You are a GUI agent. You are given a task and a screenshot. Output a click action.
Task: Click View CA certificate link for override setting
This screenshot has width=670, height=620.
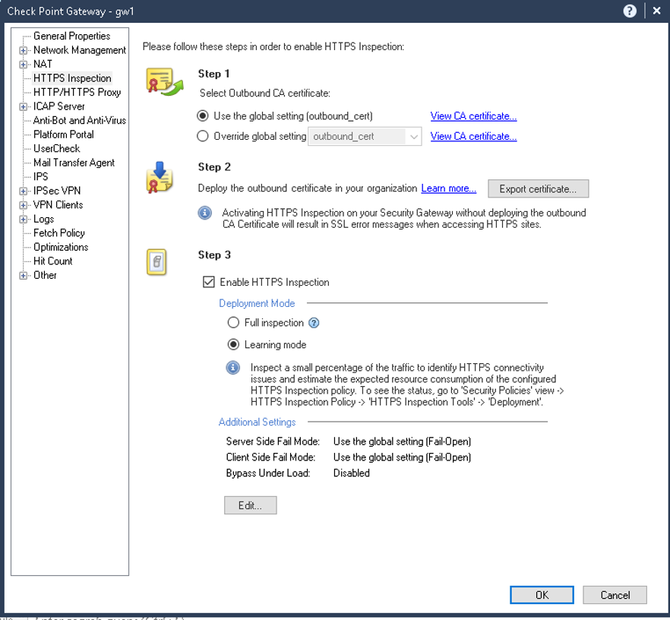[473, 136]
